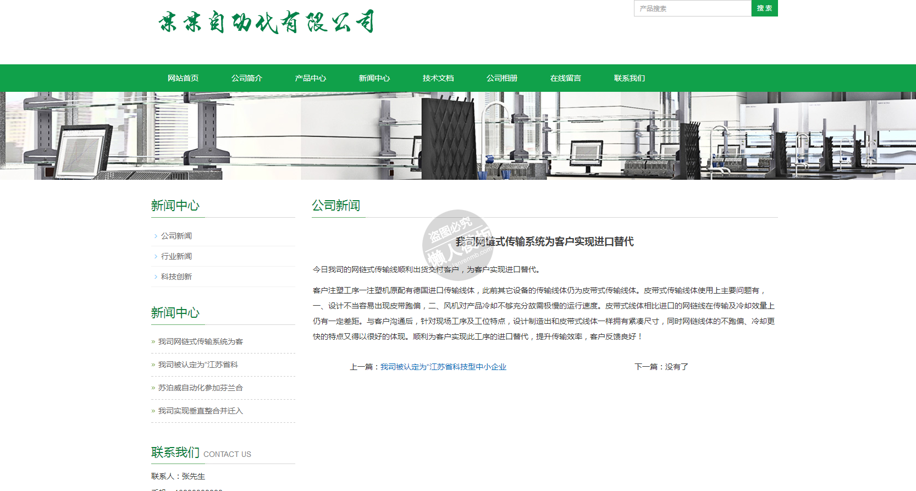Open the 技术文档 menu item
This screenshot has width=916, height=491.
pyautogui.click(x=438, y=78)
